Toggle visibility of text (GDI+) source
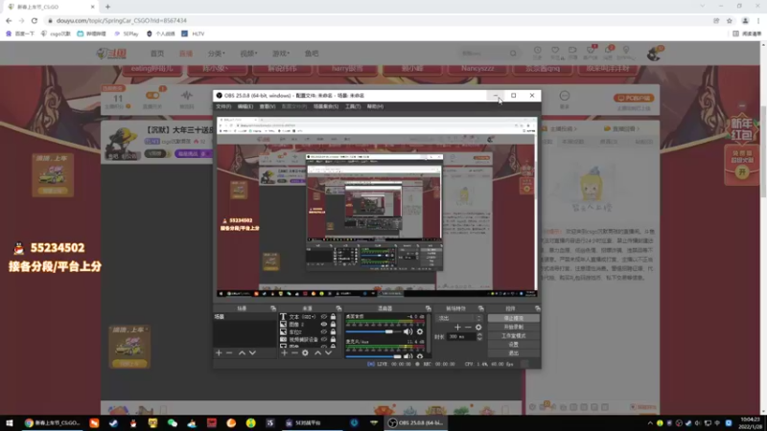This screenshot has width=767, height=431. [324, 317]
